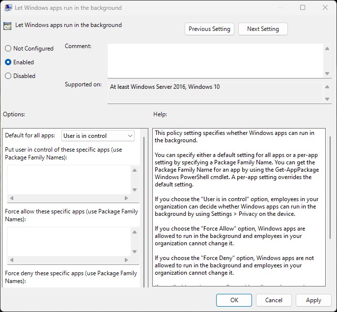The image size is (337, 312).
Task: Open the Default for all apps dropdown
Action: (98, 136)
